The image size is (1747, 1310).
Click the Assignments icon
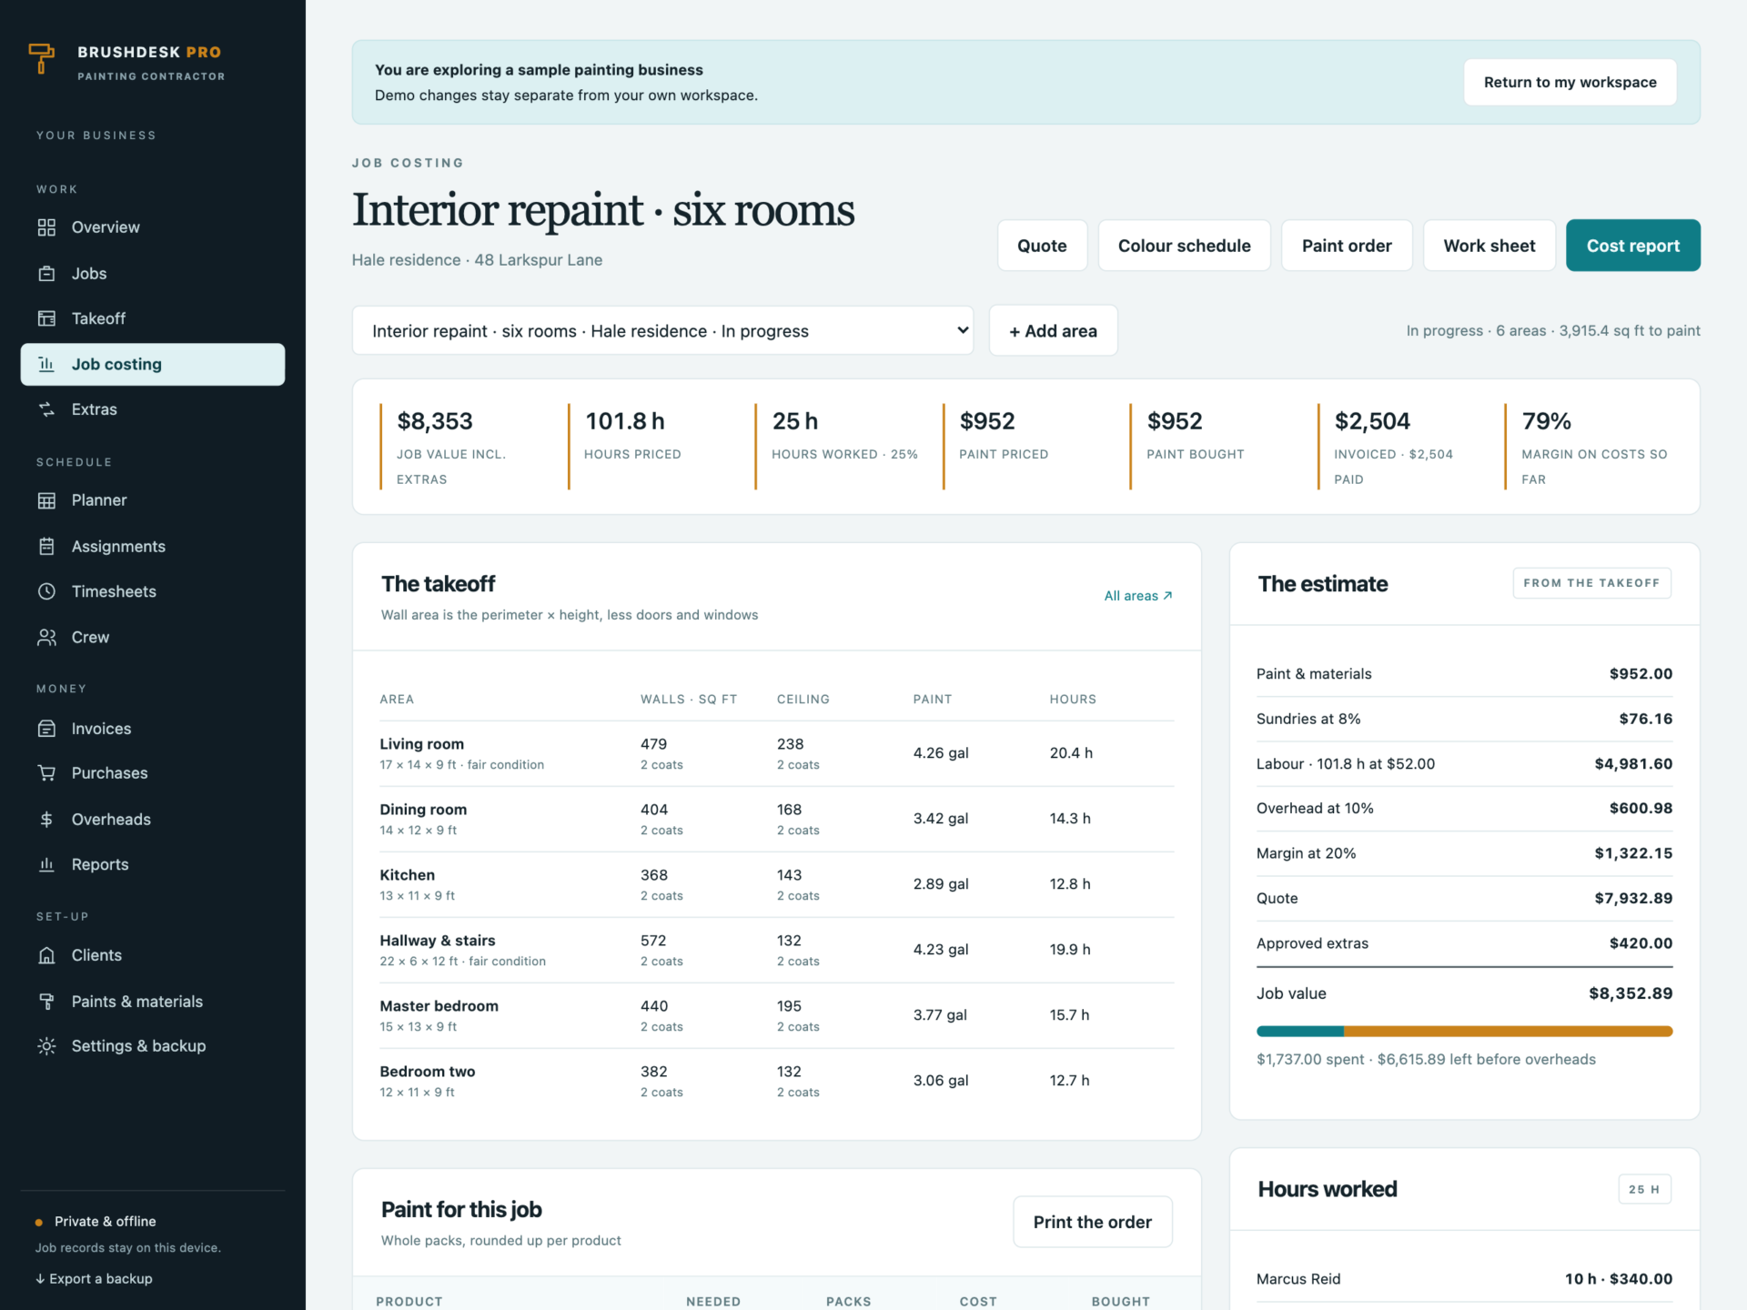[x=46, y=546]
